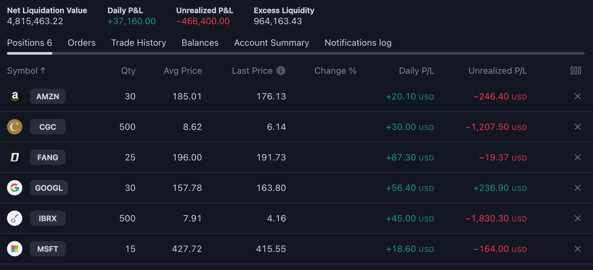
Task: Open the column settings icon
Action: [575, 71]
